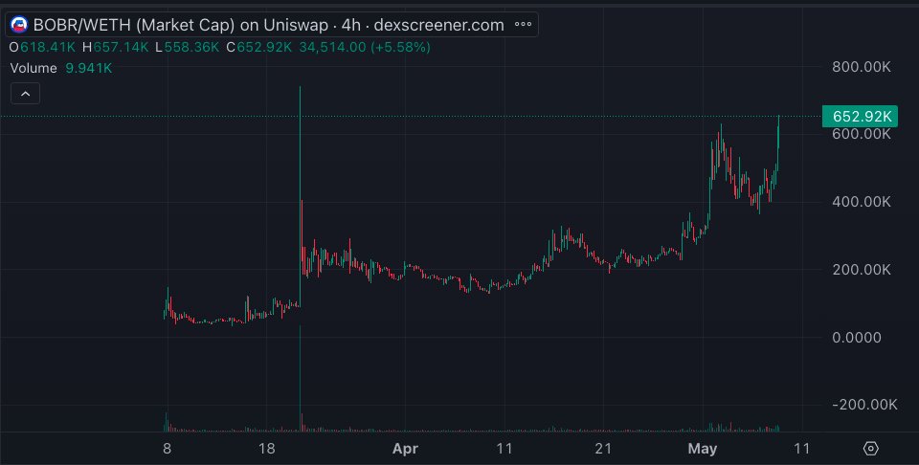This screenshot has width=919, height=465.
Task: Open the three-dots more options menu
Action: (523, 25)
